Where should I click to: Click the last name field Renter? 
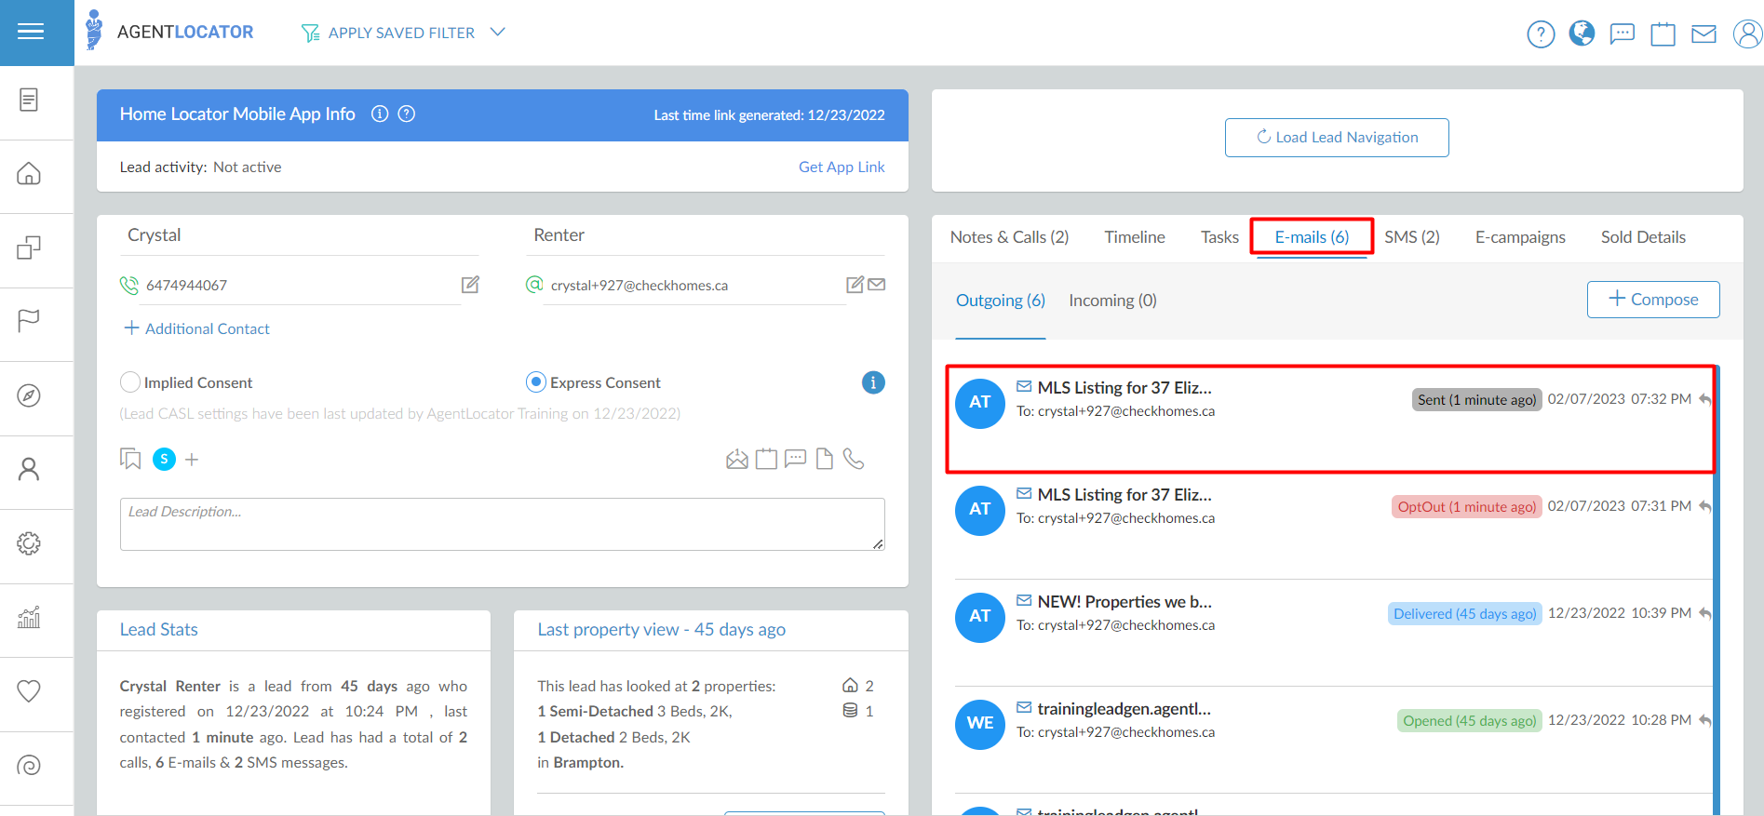click(706, 236)
